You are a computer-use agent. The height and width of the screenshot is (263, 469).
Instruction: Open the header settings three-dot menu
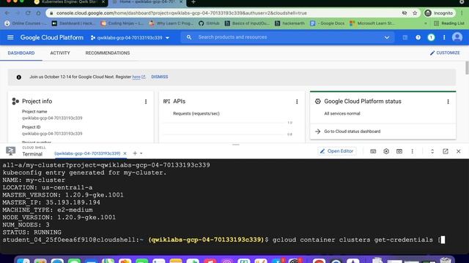pyautogui.click(x=444, y=37)
